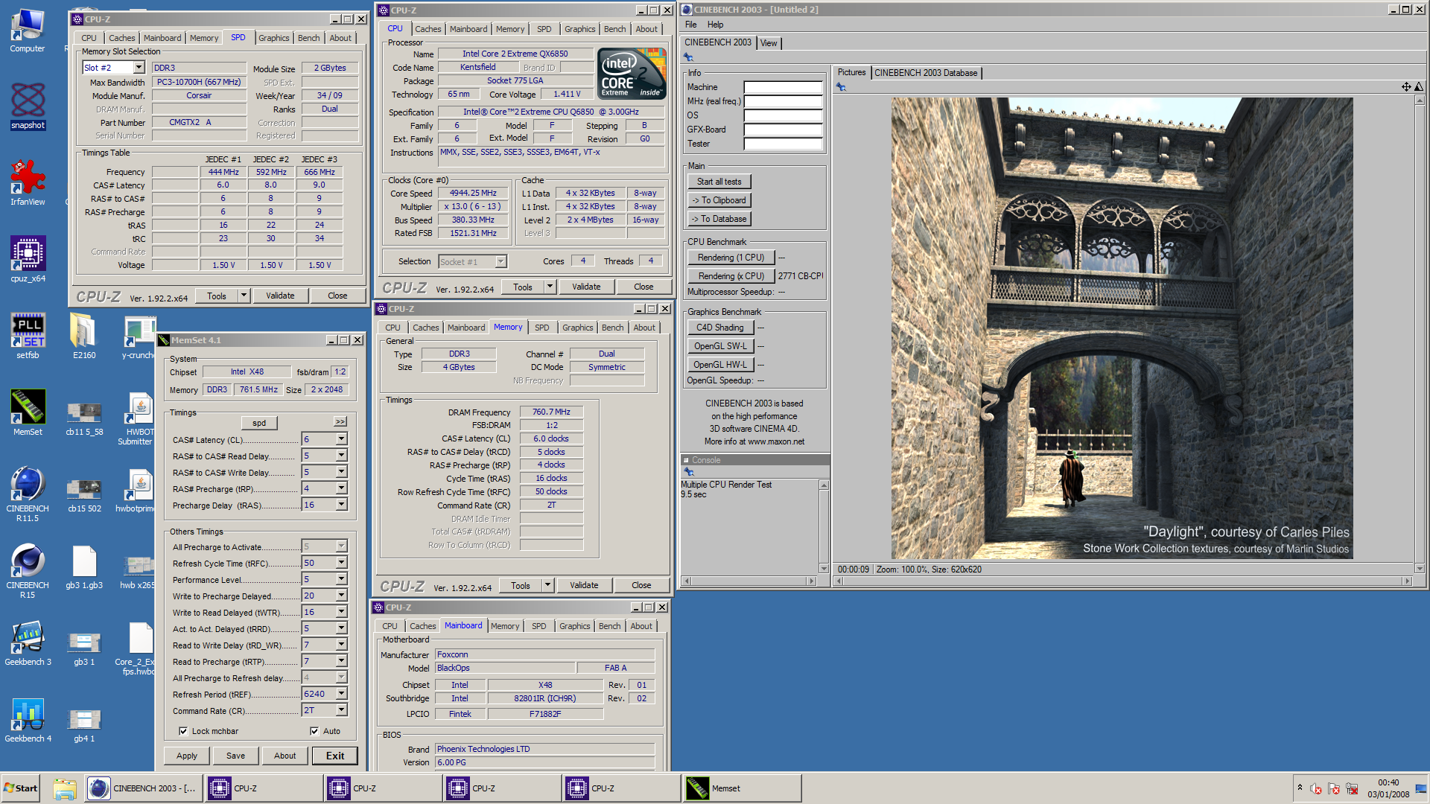Click the Rendering (1 CPU) button

coord(731,258)
